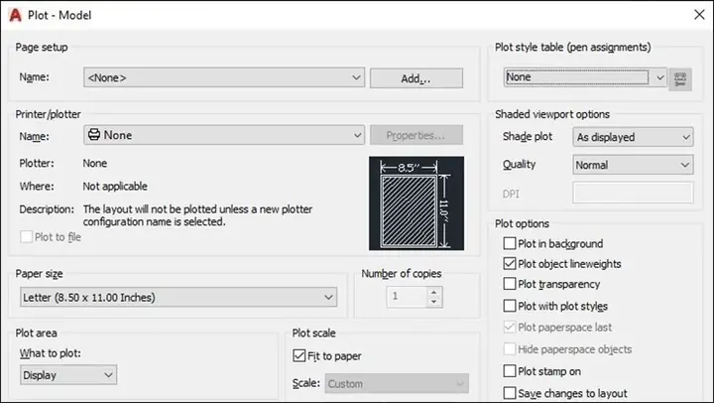
Task: Check Plot with plot styles
Action: (x=510, y=306)
